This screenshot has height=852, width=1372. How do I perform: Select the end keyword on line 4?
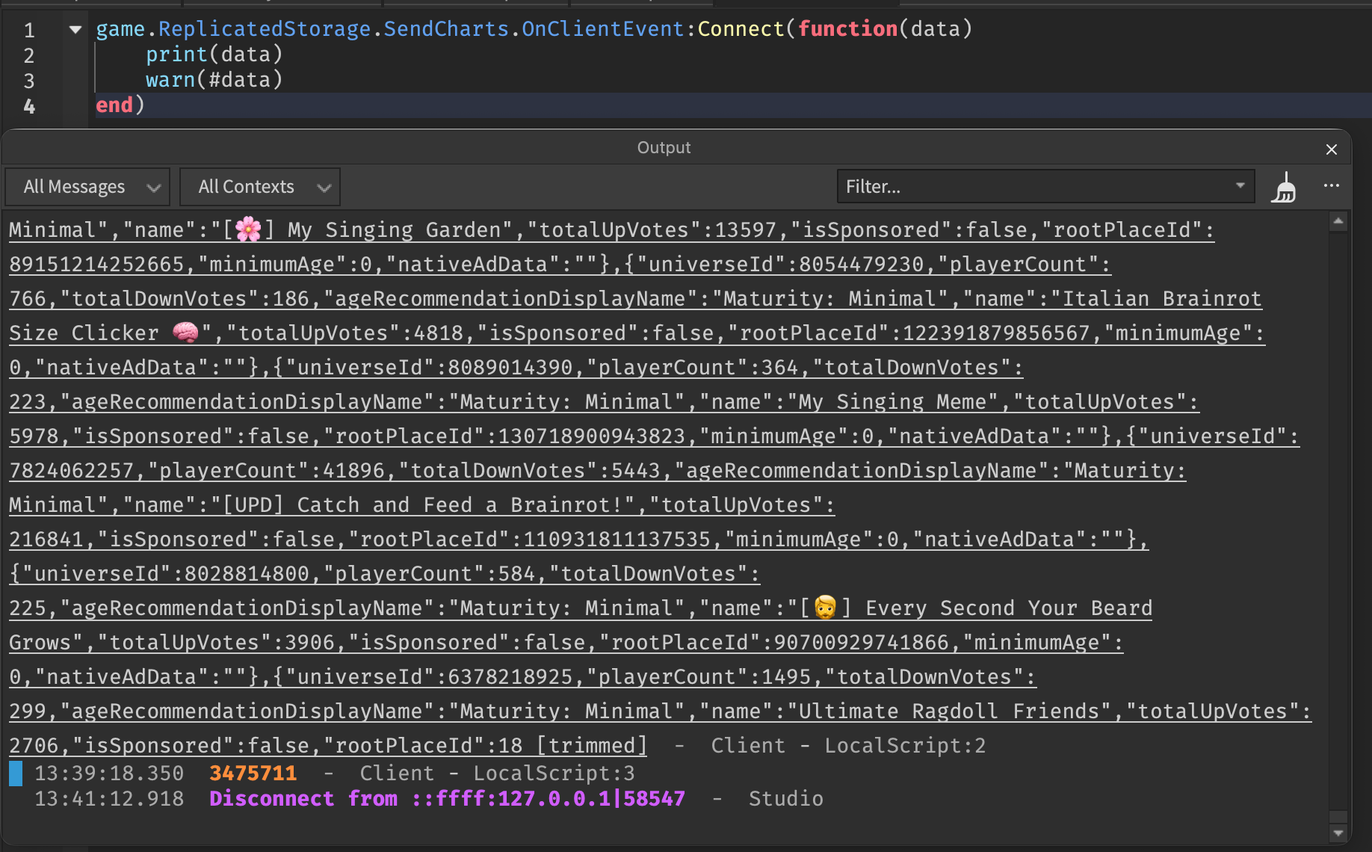(x=114, y=105)
